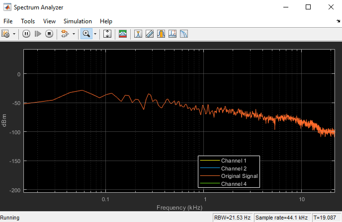Scale the axes limits icon
The height and width of the screenshot is (222, 342).
click(x=107, y=34)
